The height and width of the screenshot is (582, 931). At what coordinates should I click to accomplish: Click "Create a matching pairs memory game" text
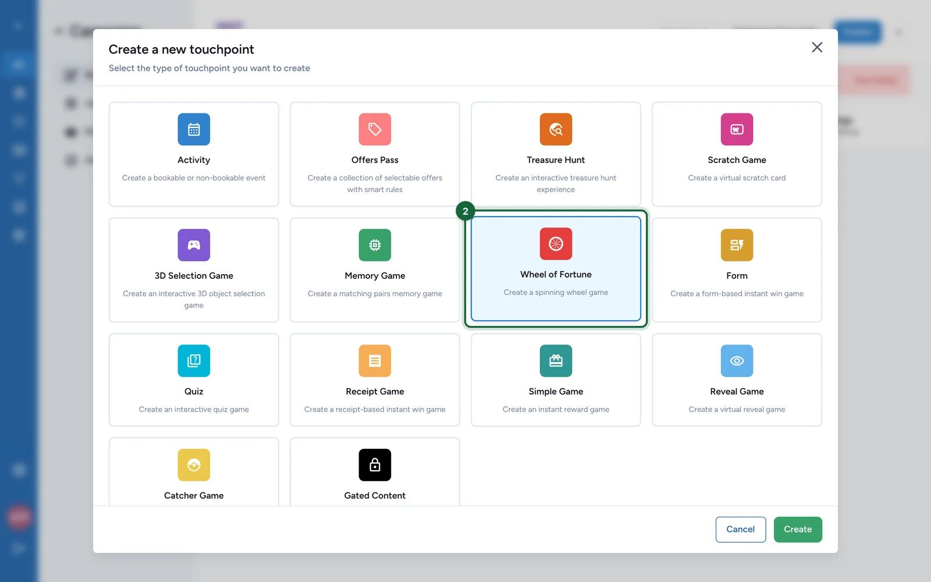point(375,294)
